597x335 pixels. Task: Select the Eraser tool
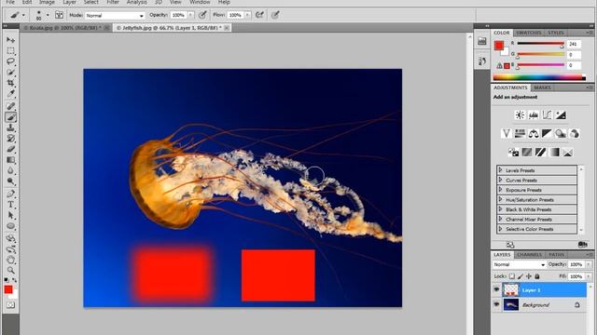(10, 149)
